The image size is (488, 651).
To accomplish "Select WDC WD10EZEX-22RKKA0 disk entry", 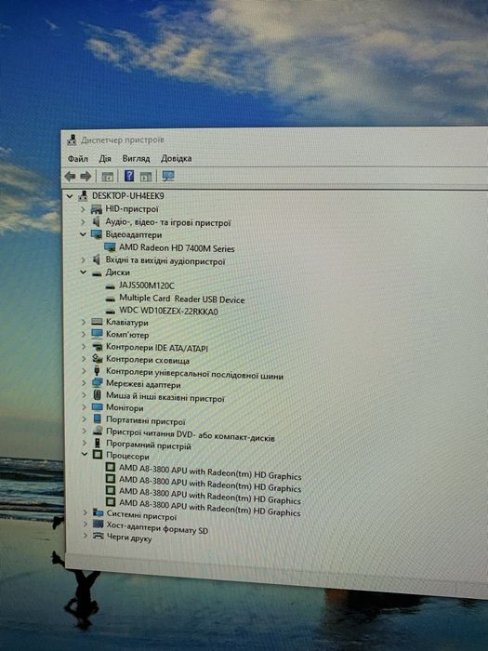I will click(x=168, y=311).
